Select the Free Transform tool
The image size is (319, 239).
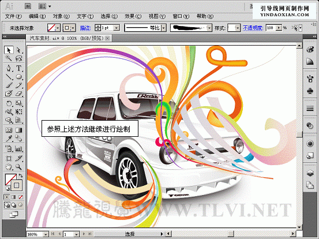(18, 112)
